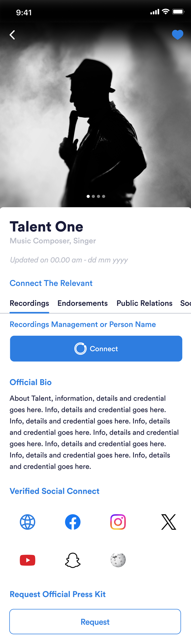
Task: Switch to the Endorsements tab
Action: [83, 303]
